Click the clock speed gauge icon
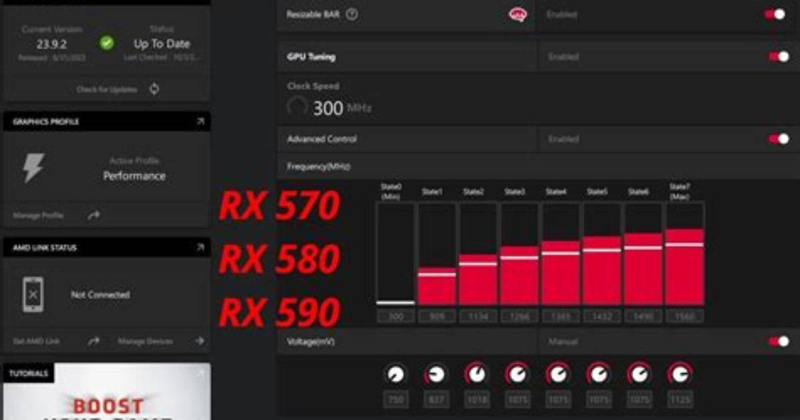Viewport: 800px width, 420px height. pyautogui.click(x=297, y=107)
